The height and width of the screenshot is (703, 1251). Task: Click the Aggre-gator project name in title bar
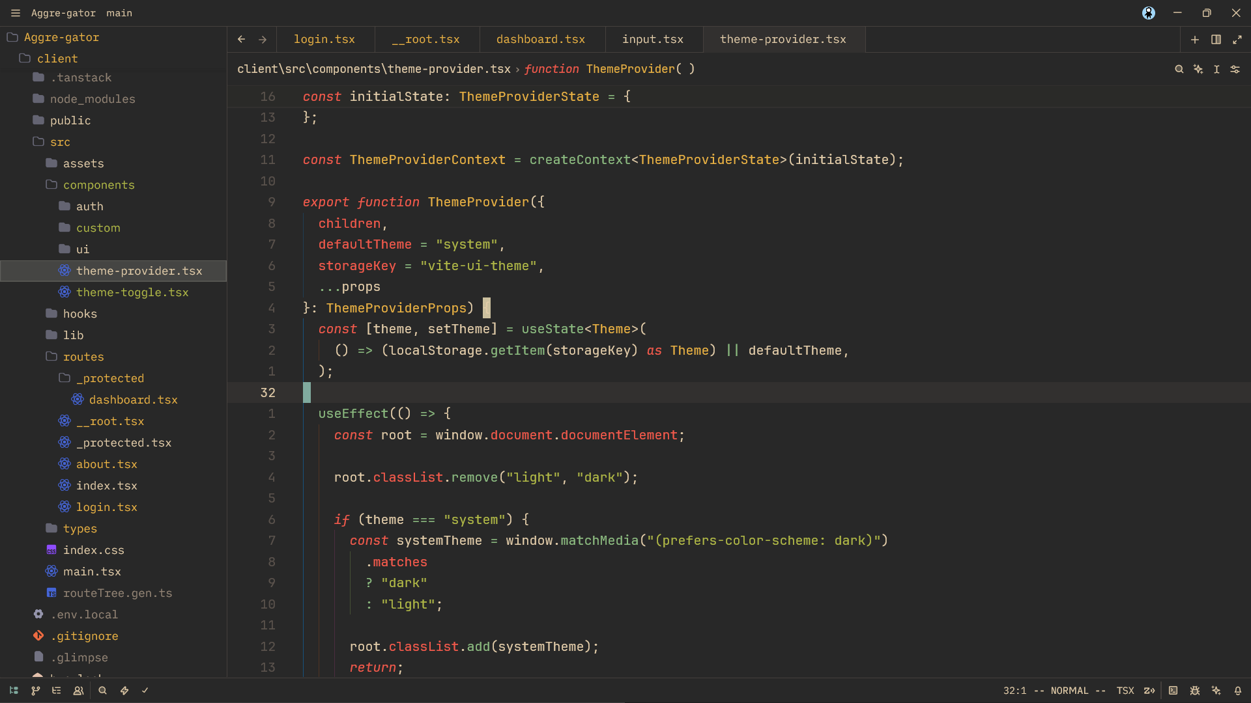(63, 13)
